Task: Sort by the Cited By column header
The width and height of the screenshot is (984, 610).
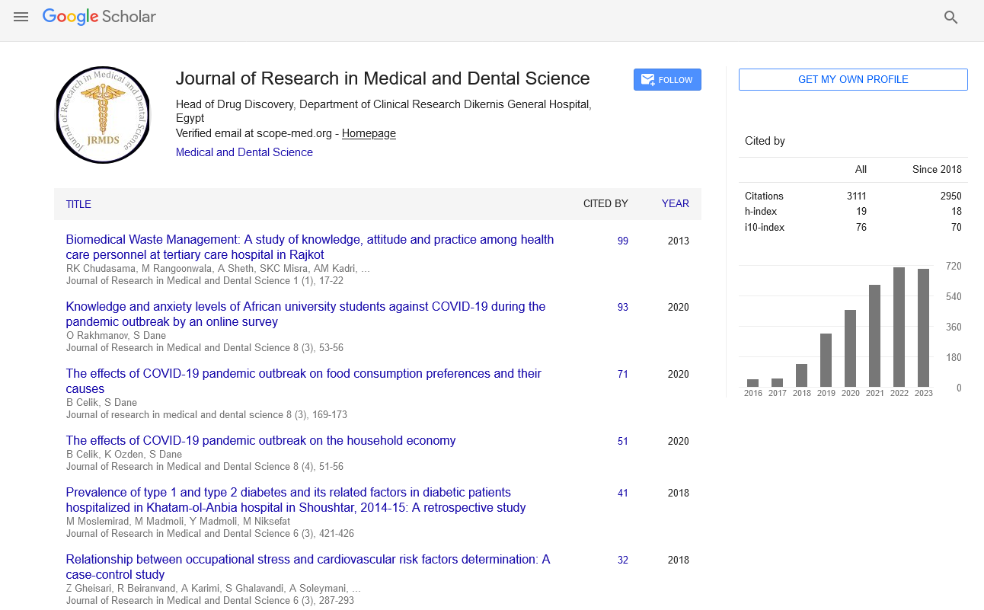Action: pyautogui.click(x=605, y=203)
